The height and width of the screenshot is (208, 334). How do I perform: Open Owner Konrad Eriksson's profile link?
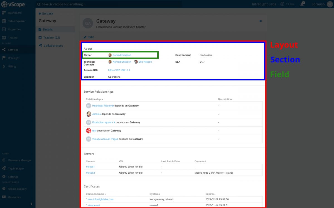122,55
